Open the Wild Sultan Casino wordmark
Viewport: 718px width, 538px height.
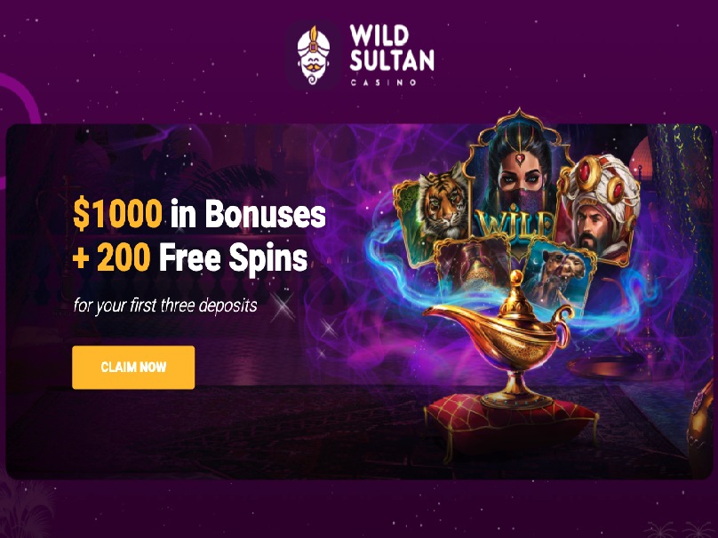point(392,55)
